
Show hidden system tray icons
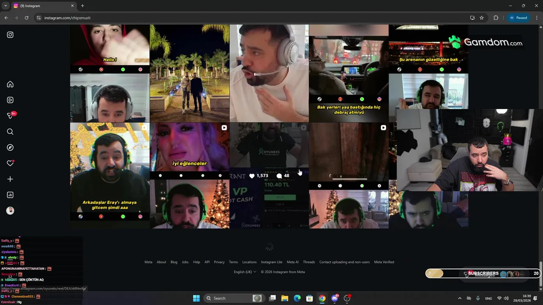[459, 298]
